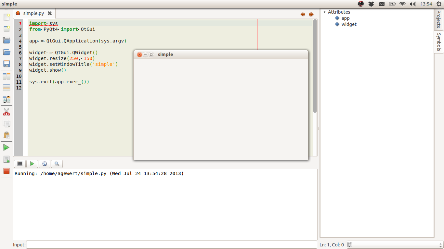Image resolution: width=444 pixels, height=249 pixels.
Task: Open Find in Files with the magnifier button
Action: [57, 164]
